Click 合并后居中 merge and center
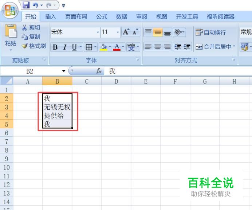 (x=213, y=47)
